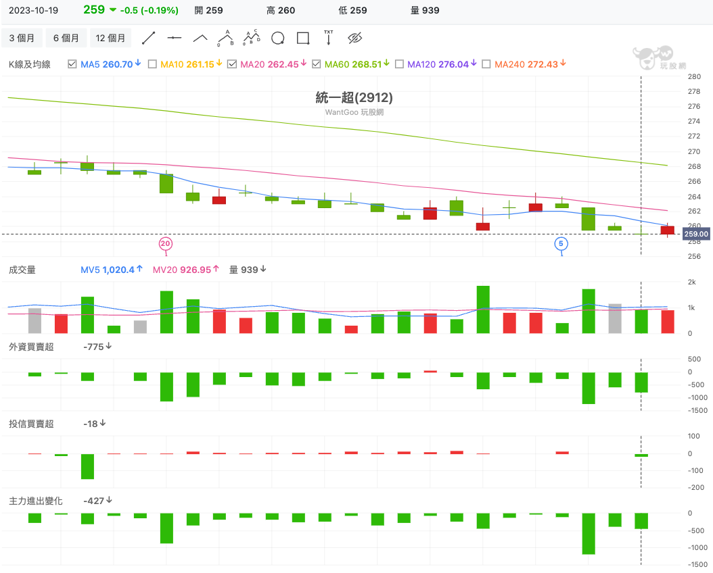
Task: Disable the MA20 moving average checkbox
Action: coord(232,64)
